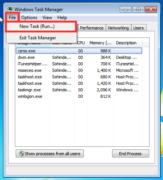Viewport: 163px width, 180px height.
Task: Click the Microsoft ... description cell
Action: point(127,70)
